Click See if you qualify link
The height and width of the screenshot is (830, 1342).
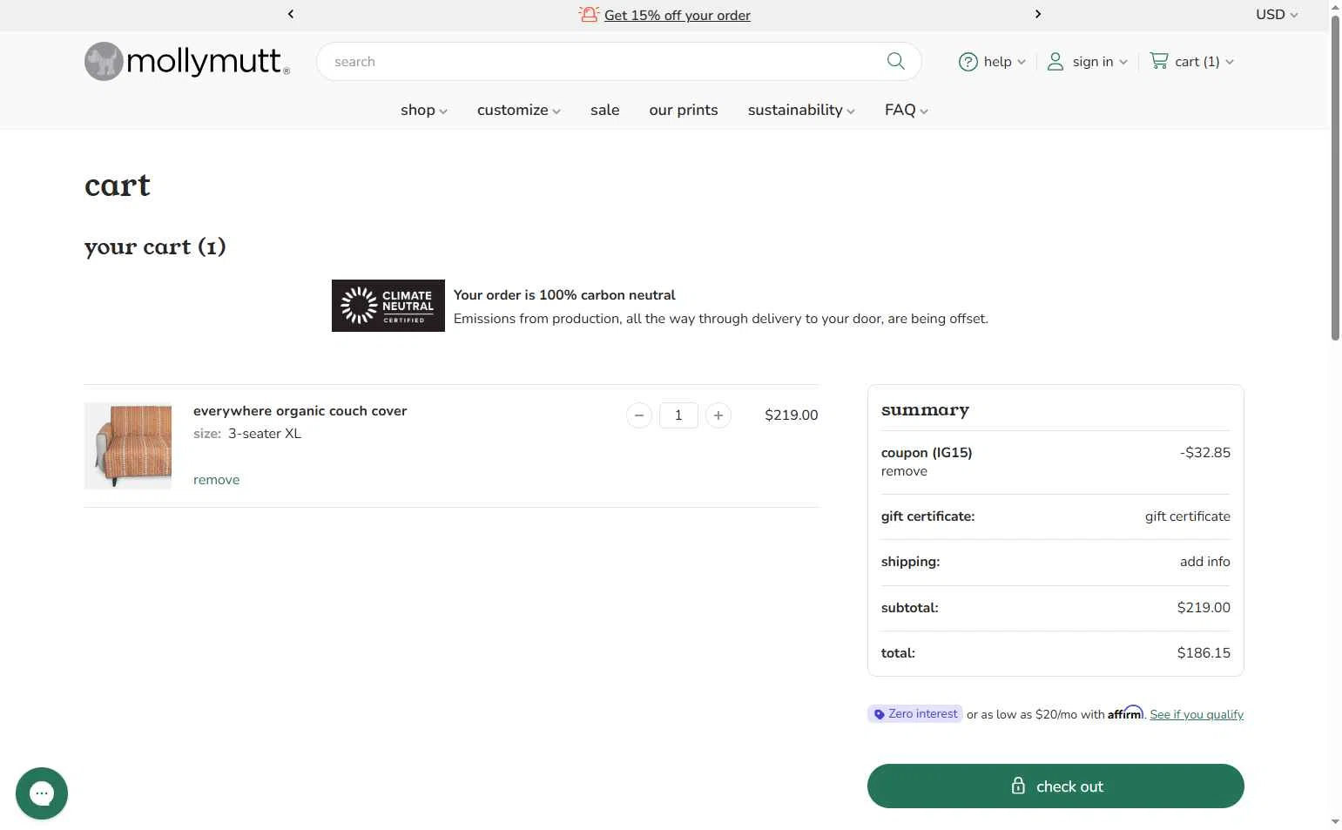point(1197,714)
